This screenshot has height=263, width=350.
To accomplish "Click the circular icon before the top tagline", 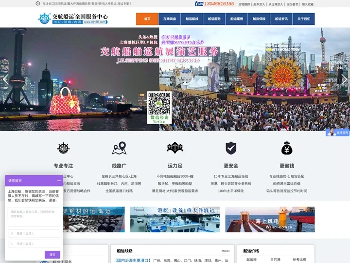I will pos(38,3).
